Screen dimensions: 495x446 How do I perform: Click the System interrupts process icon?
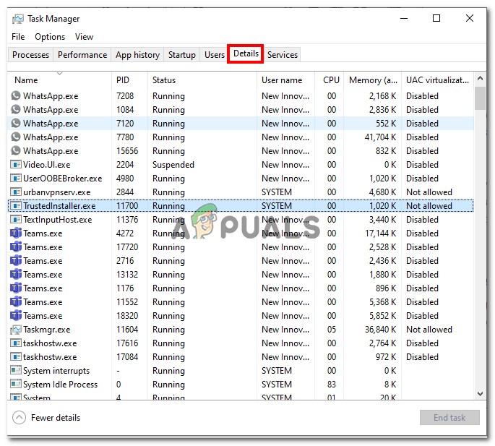(16, 371)
